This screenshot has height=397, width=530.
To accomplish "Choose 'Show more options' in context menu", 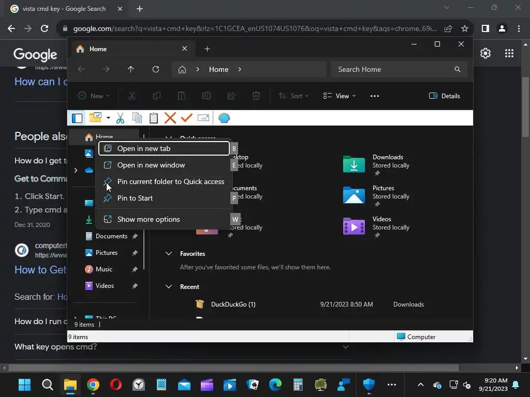I will point(164,219).
